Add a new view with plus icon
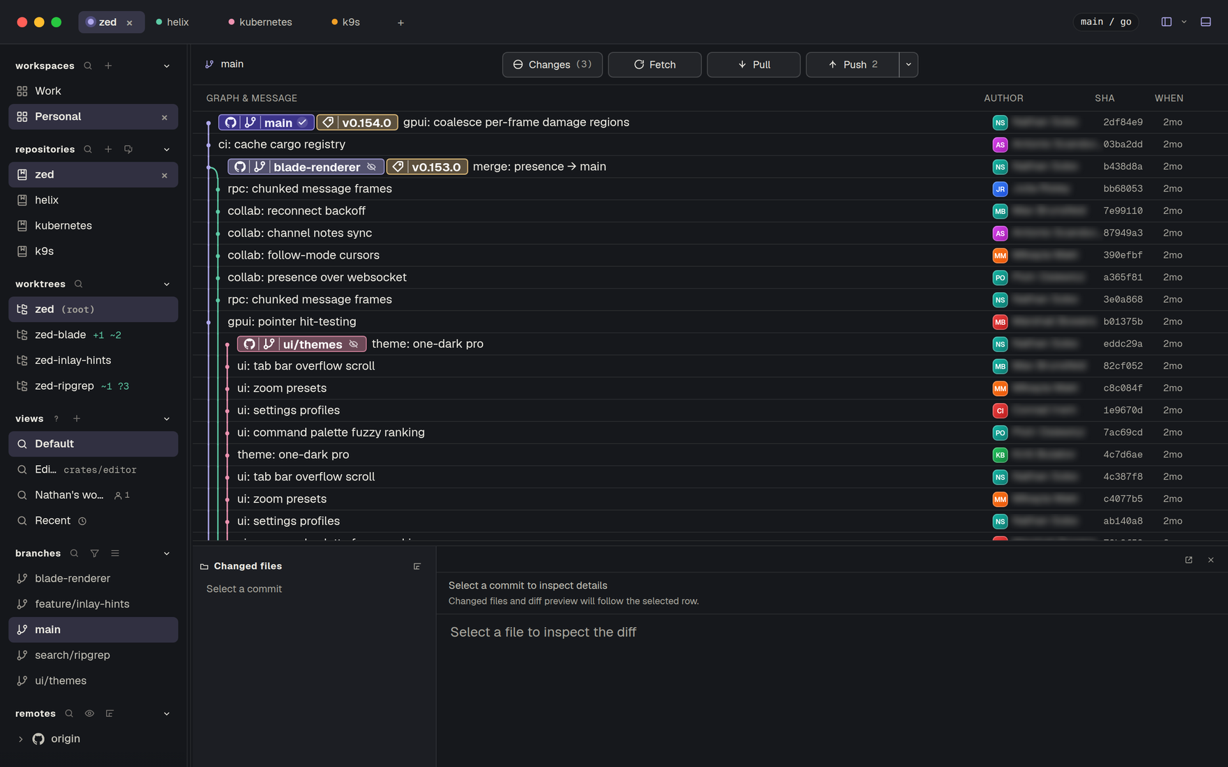This screenshot has height=767, width=1228. tap(77, 418)
